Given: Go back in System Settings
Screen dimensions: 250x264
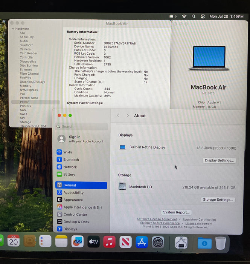Looking at the screenshot, I should tap(118, 115).
